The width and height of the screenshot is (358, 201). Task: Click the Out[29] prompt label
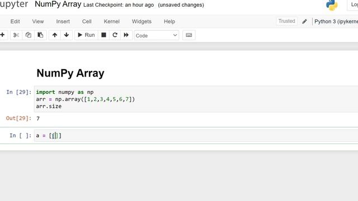click(18, 118)
